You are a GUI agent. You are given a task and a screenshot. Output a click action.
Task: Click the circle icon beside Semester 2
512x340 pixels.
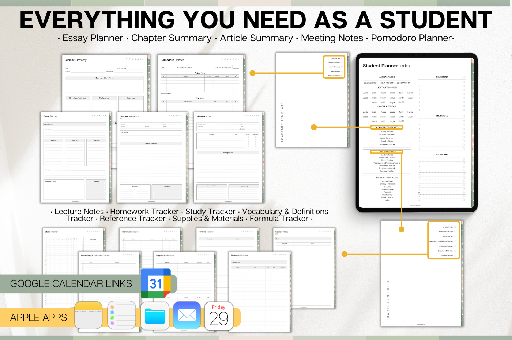pos(464,116)
